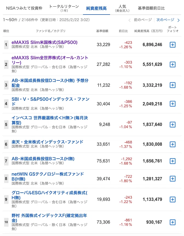Screen dimensions: 184x236
Task: Click plus icon for インベスコ 世界厳選株式 fund
Action: pos(173,125)
